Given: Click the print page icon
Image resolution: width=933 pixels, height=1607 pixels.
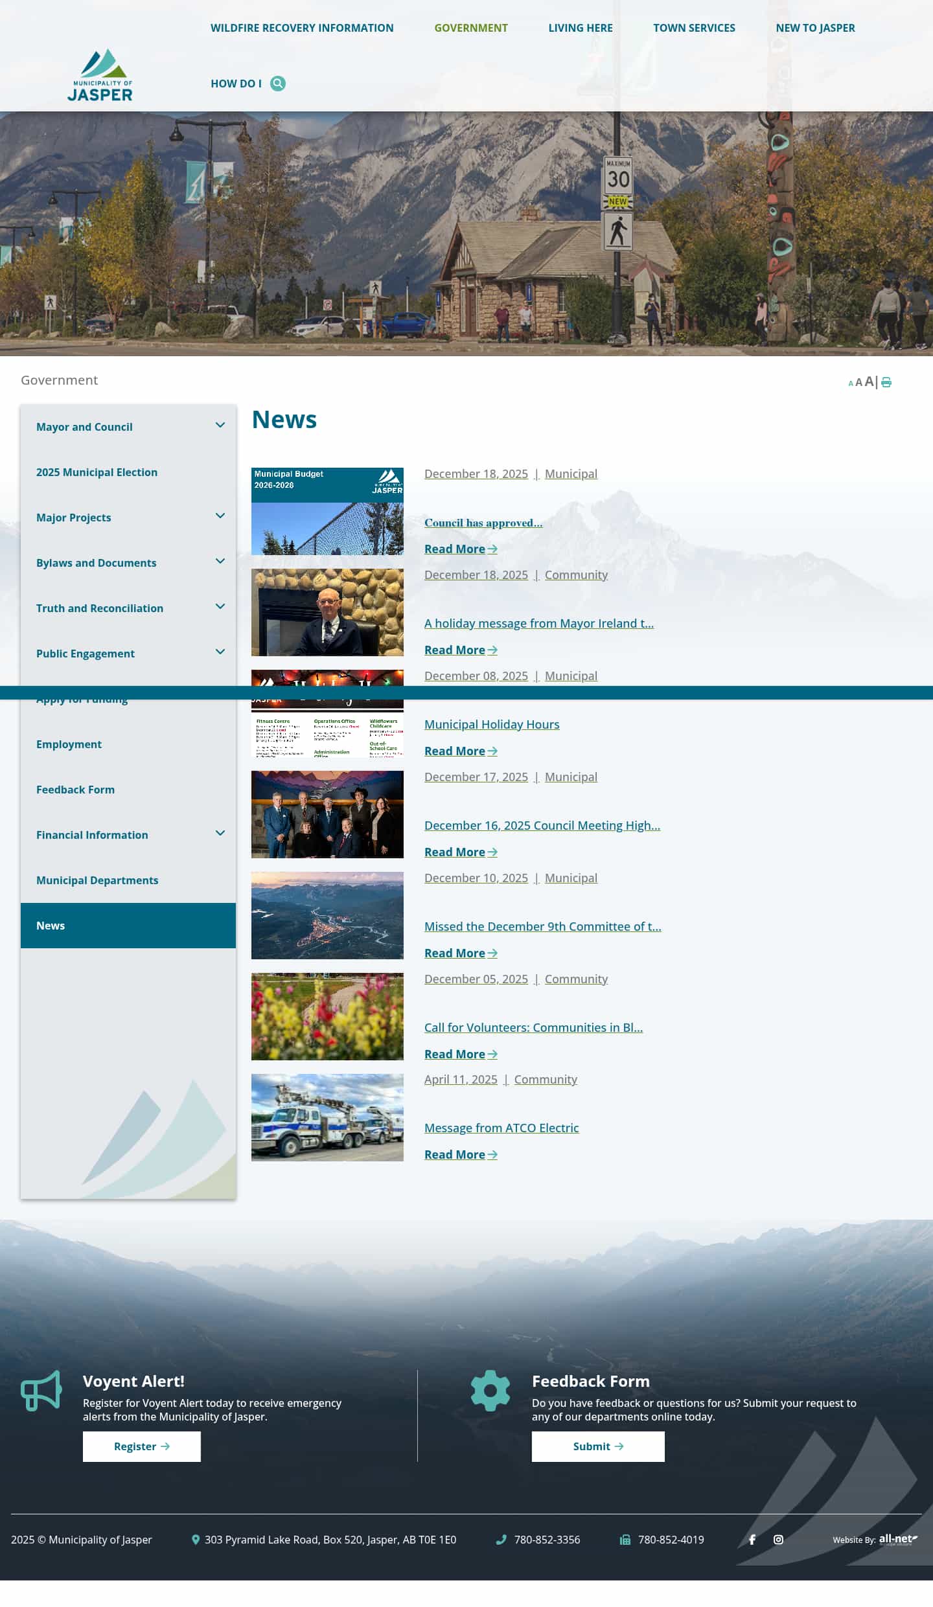Looking at the screenshot, I should click(x=886, y=382).
